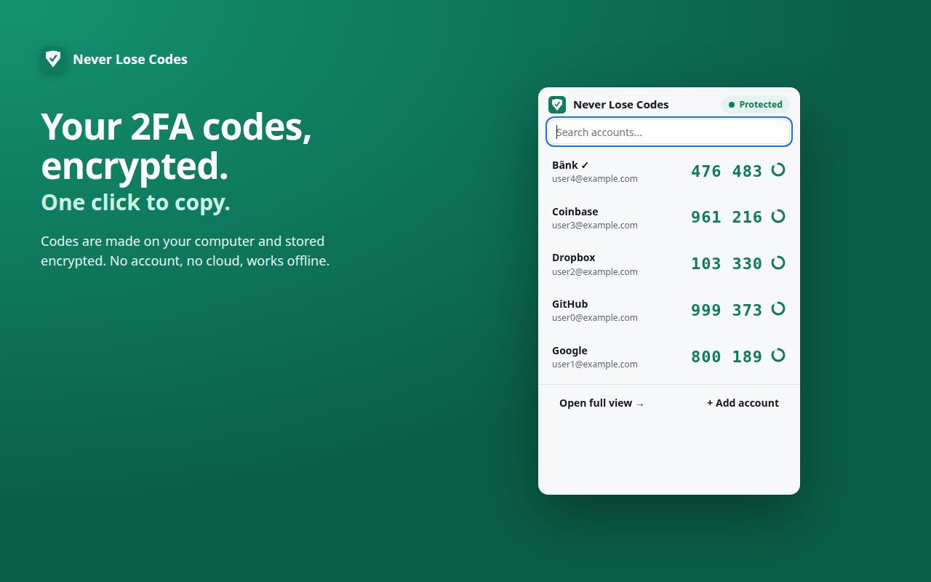931x582 pixels.
Task: Click the 'Your 2FA codes, encrypted.' headline
Action: pyautogui.click(x=177, y=146)
